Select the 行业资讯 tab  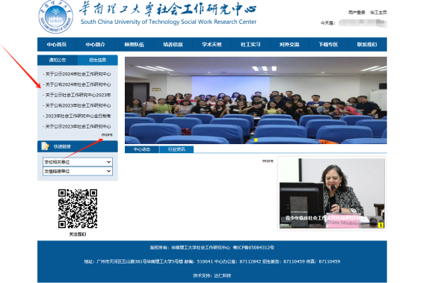[176, 149]
